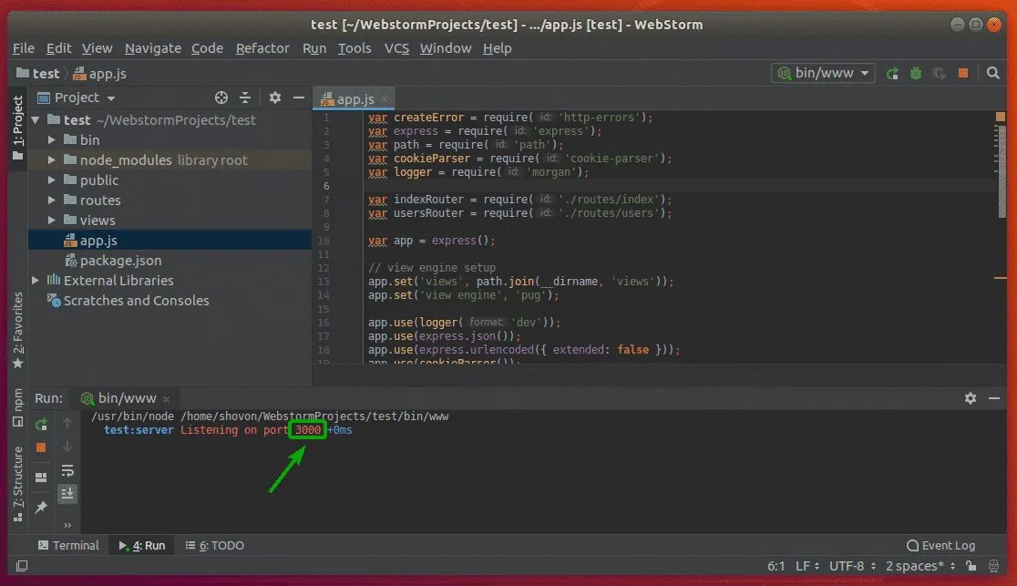Expand the views folder

pyautogui.click(x=52, y=221)
